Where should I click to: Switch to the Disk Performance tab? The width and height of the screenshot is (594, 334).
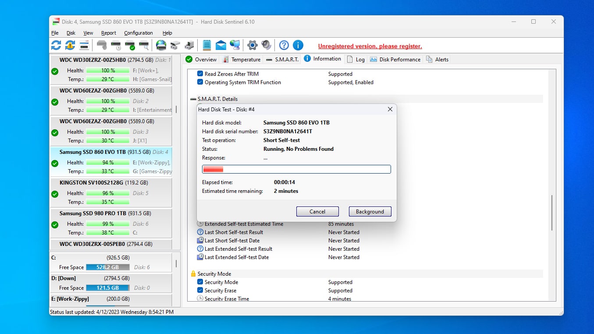tap(395, 60)
